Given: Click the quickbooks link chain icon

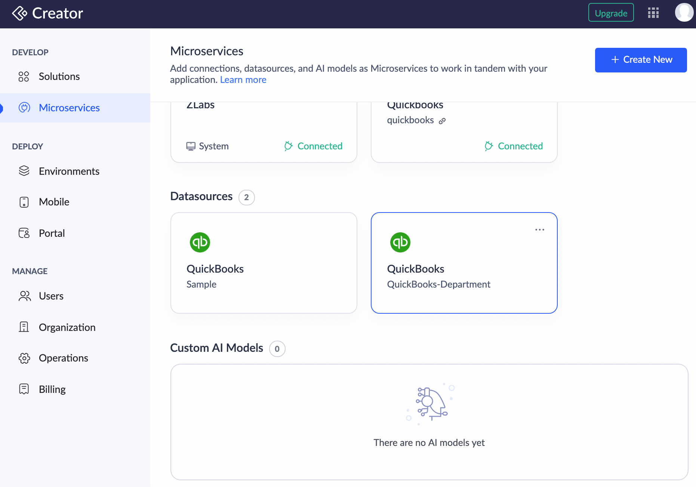Looking at the screenshot, I should tap(442, 121).
